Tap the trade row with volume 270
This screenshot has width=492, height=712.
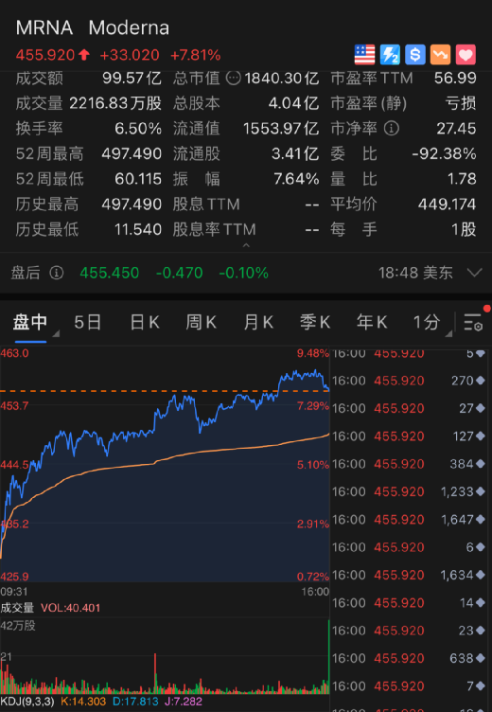click(411, 381)
